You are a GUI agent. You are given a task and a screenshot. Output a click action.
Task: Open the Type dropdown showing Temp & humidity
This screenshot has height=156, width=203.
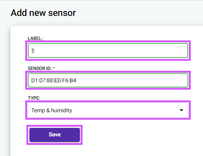(x=108, y=110)
